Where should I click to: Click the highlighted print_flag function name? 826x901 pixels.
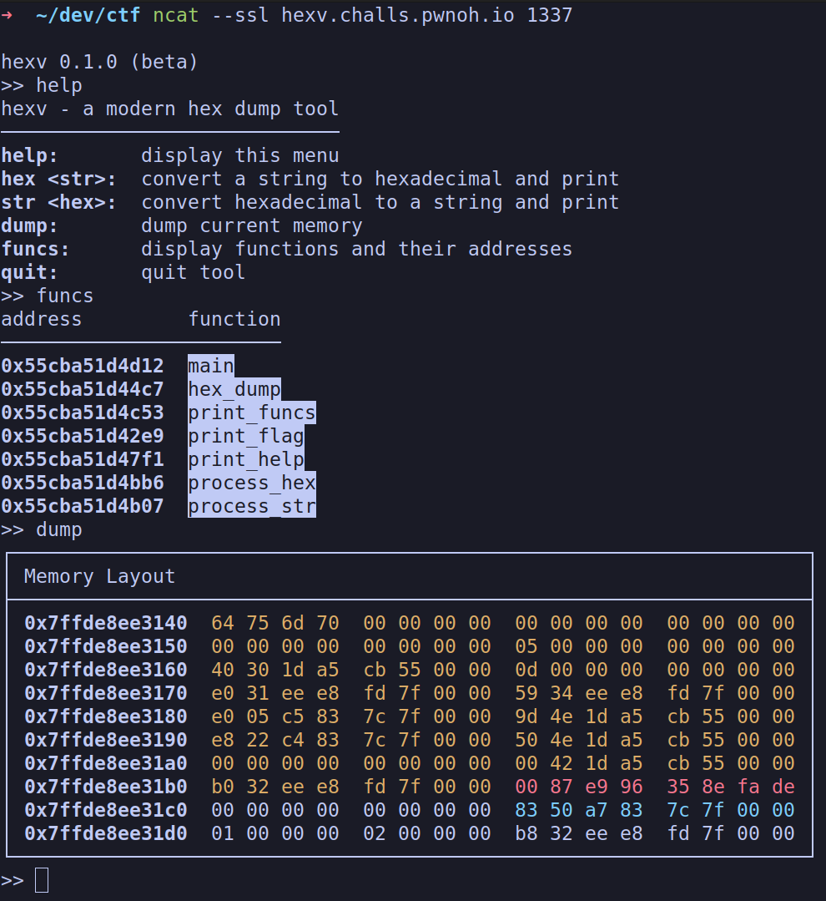coord(245,436)
